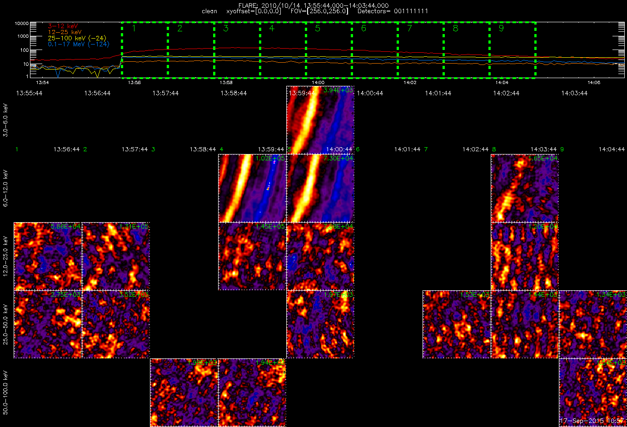Viewport: 627px width, 427px height.
Task: Click the red 3-12 keV legend entry
Action: (x=63, y=26)
